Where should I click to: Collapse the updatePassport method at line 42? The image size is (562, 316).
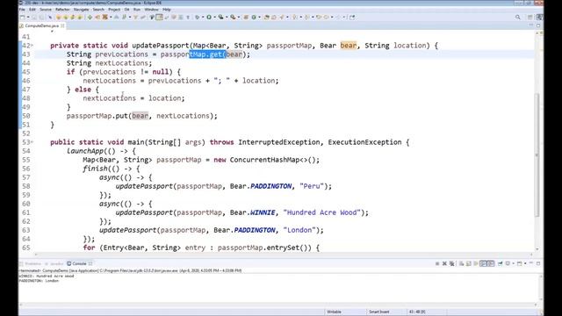(32, 46)
